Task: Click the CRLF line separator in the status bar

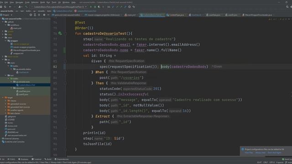Action: point(266,162)
